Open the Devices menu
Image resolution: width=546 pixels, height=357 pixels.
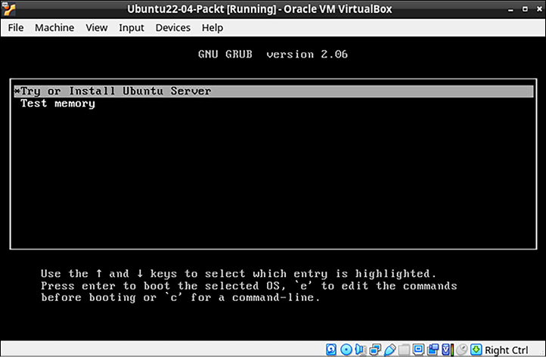(172, 27)
